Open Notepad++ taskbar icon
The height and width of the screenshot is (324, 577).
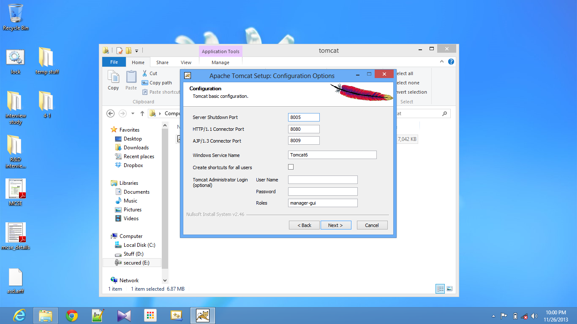[98, 315]
